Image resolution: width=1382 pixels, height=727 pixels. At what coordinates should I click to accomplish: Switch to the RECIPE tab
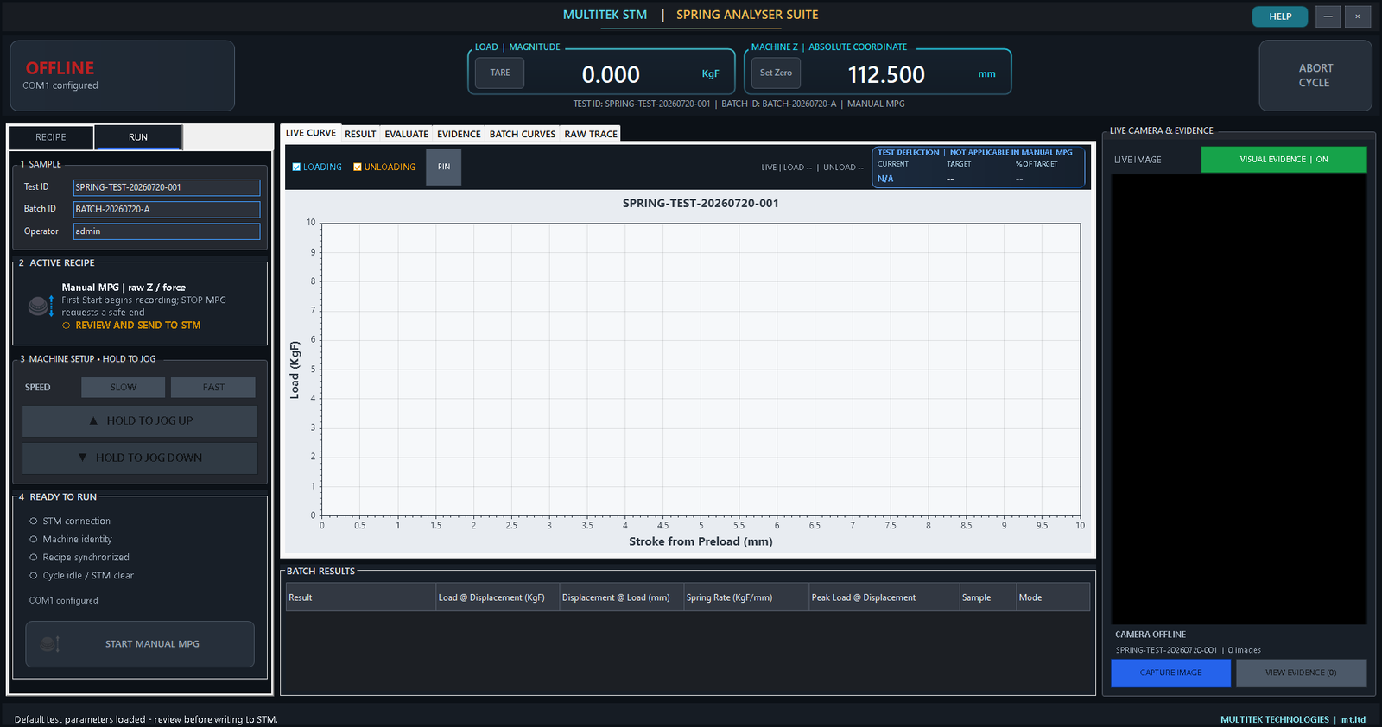click(x=51, y=137)
